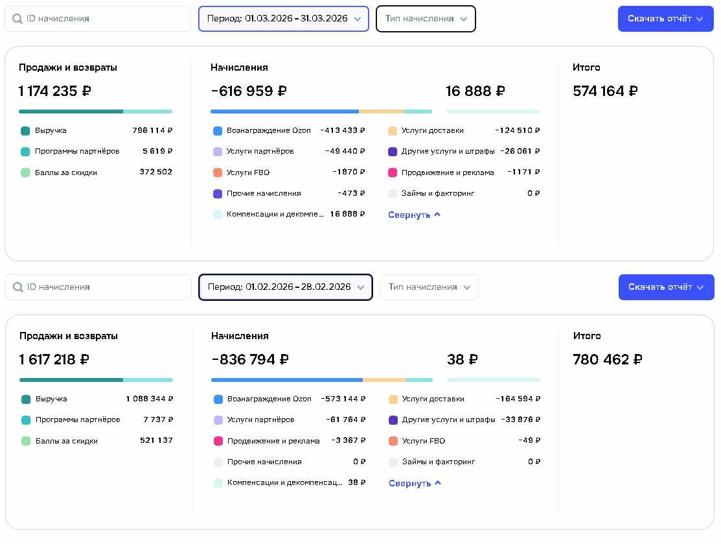
Task: Open period dropdown 01.02.2026 – 28.02.2026
Action: pyautogui.click(x=286, y=287)
